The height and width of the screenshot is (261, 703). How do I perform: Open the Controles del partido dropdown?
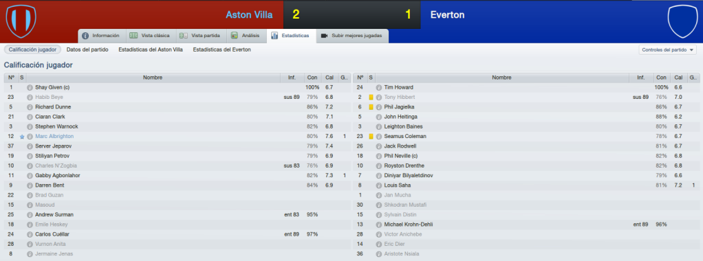pyautogui.click(x=668, y=49)
